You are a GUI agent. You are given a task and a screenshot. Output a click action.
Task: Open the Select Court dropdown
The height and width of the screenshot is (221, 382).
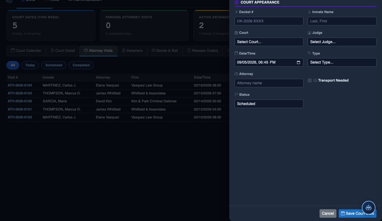(x=269, y=42)
